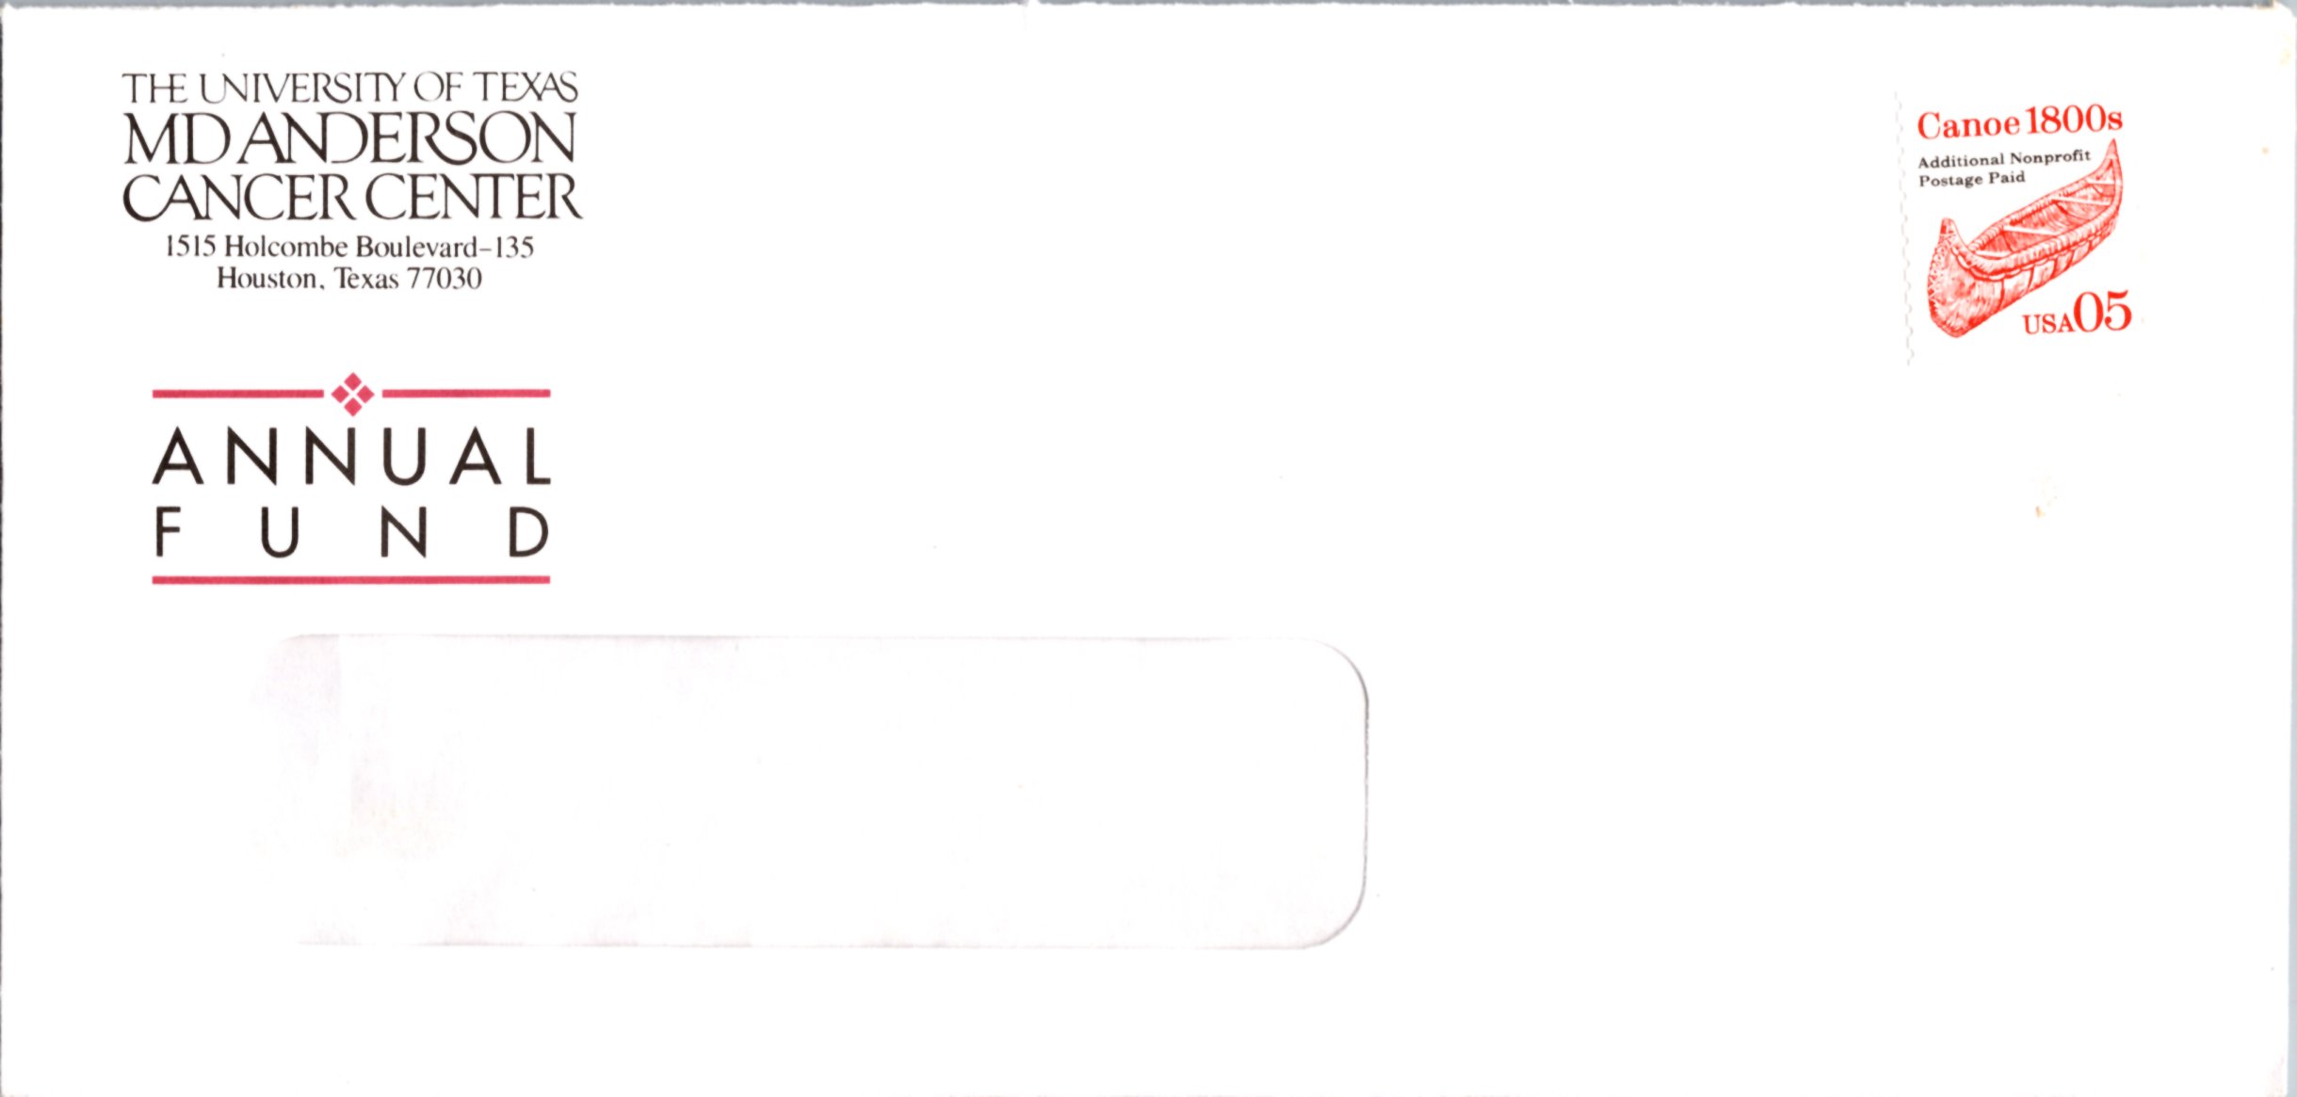Click the letter 'F' in FUND

coord(168,532)
